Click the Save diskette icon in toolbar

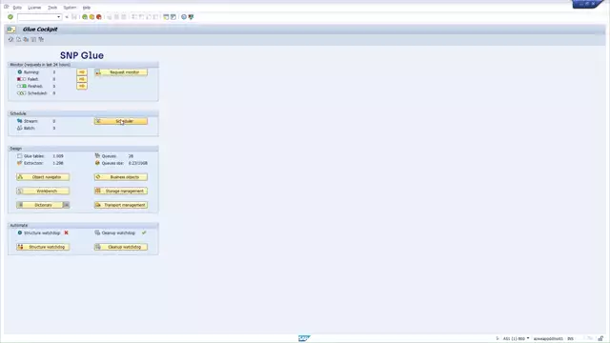[x=74, y=17]
